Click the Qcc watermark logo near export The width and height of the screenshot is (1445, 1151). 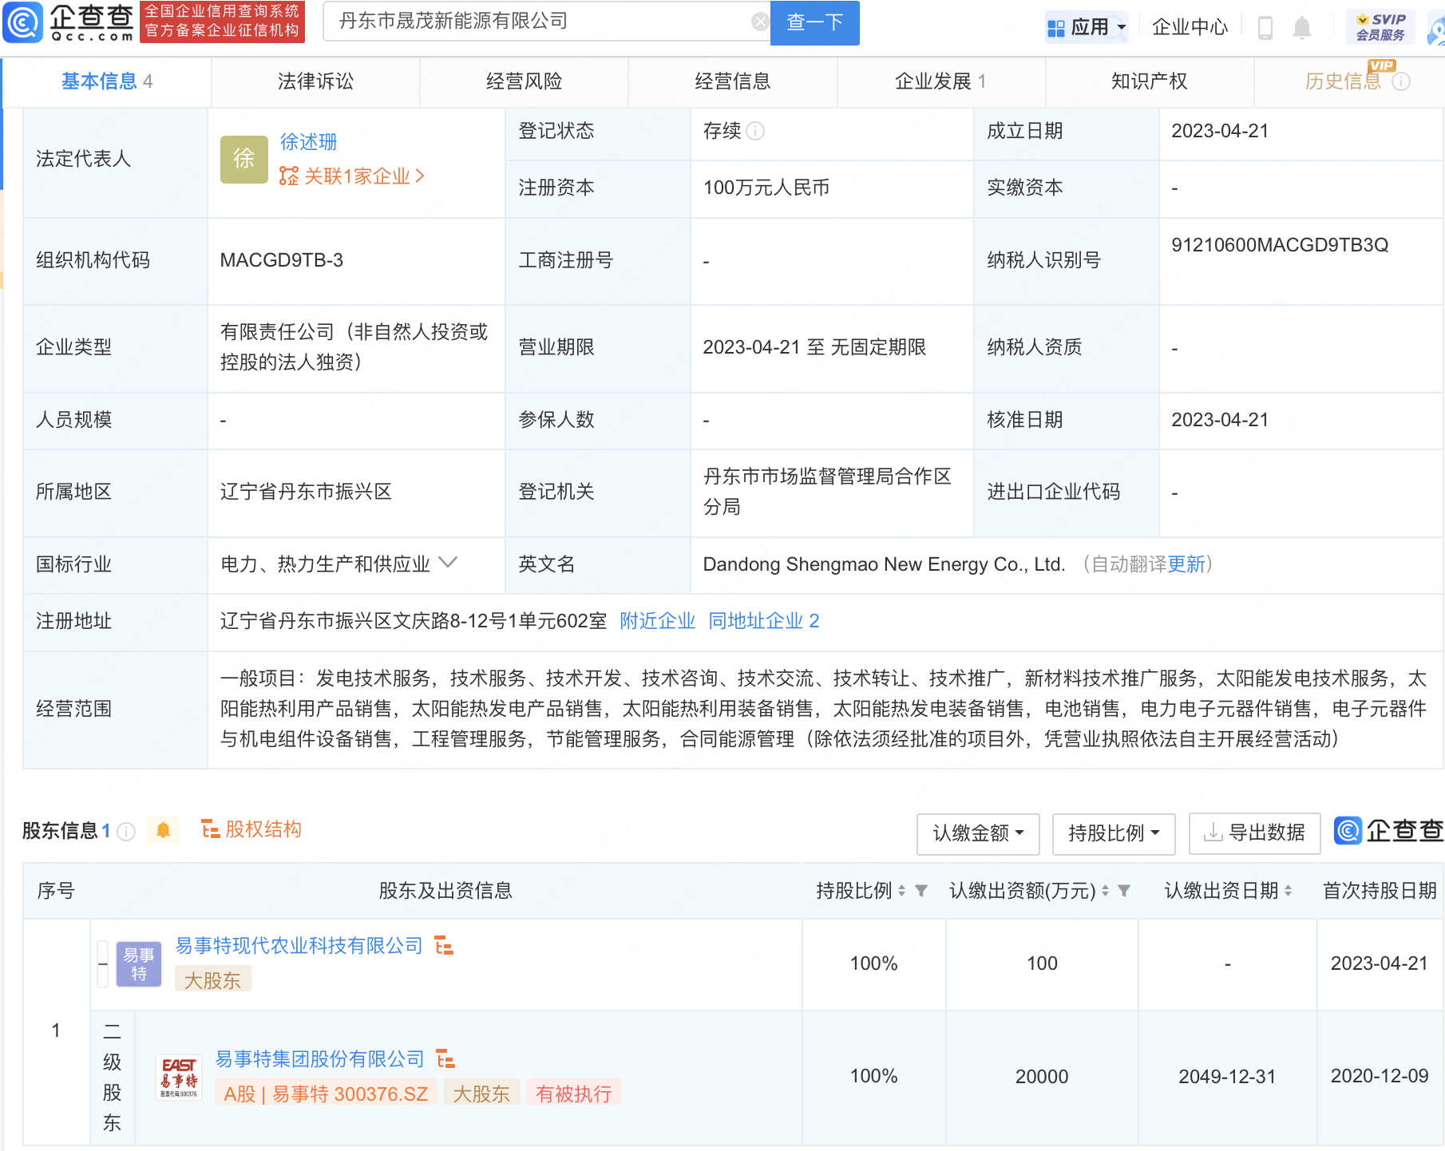click(1388, 831)
